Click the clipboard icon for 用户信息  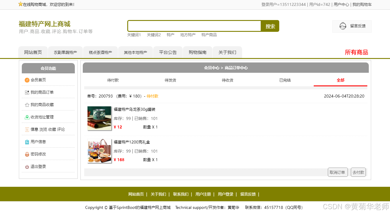27,142
